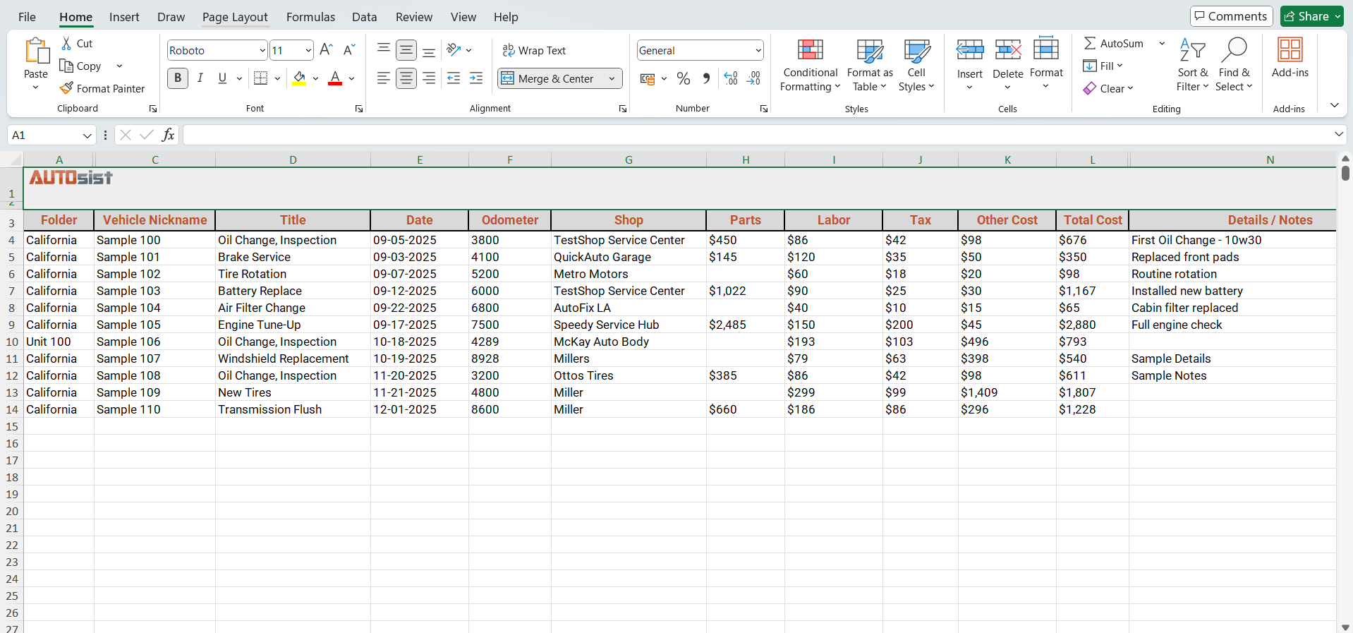
Task: Open the Name Box dropdown arrow
Action: pos(87,135)
